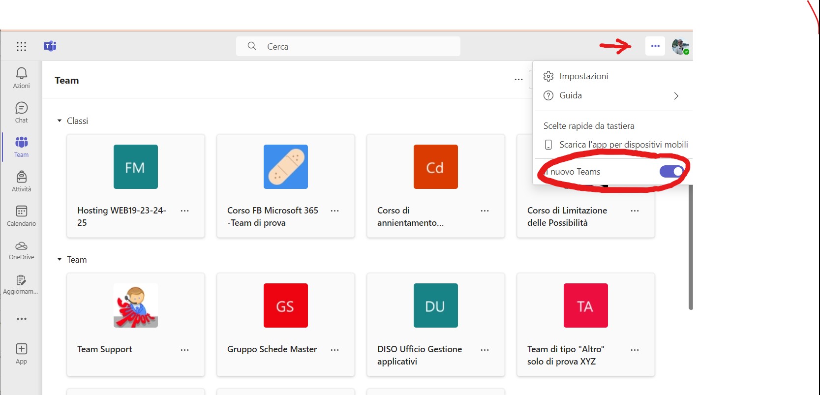Open Team page header more options
This screenshot has height=395, width=820.
(x=518, y=79)
